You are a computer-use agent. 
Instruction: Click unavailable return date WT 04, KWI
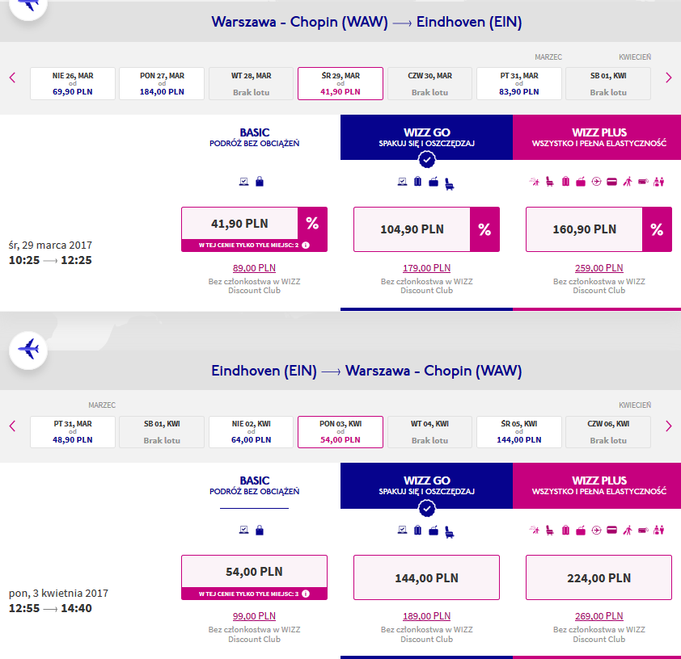[429, 432]
